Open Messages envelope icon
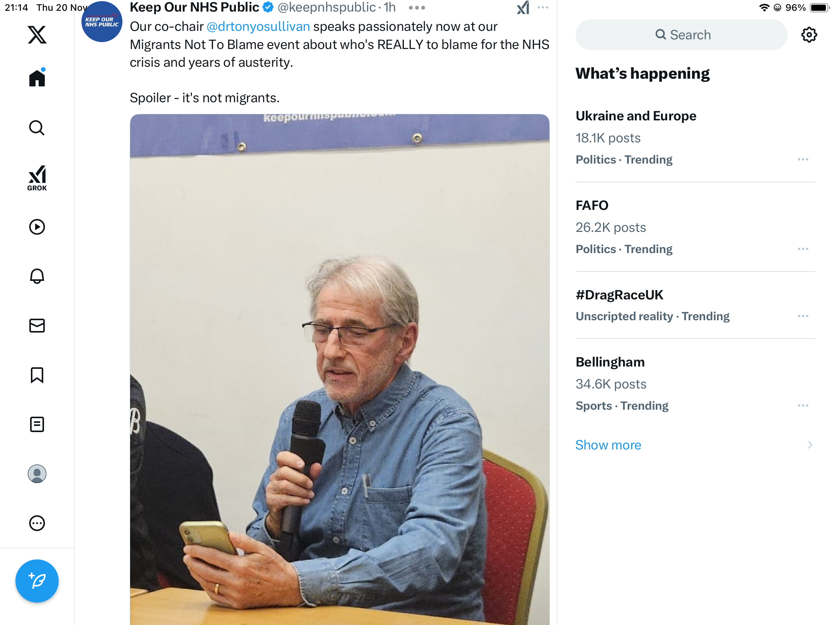 pyautogui.click(x=37, y=326)
